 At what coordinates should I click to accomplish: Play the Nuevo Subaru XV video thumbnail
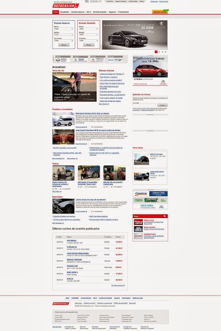click(63, 173)
